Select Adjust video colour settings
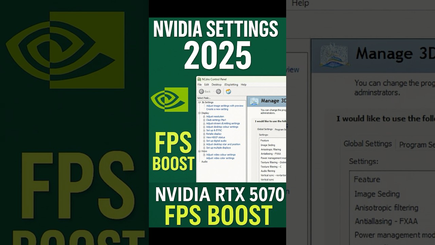The height and width of the screenshot is (245, 435). [221, 154]
